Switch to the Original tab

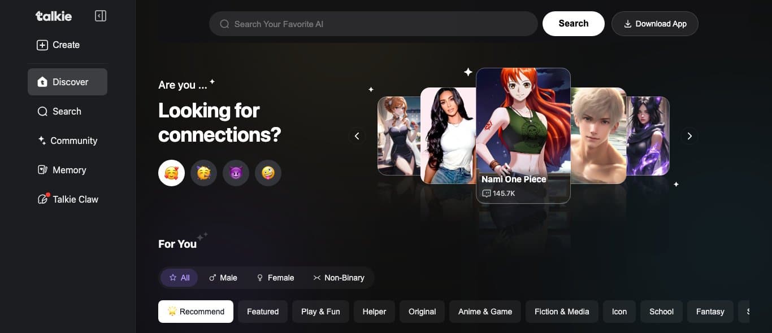pos(422,312)
